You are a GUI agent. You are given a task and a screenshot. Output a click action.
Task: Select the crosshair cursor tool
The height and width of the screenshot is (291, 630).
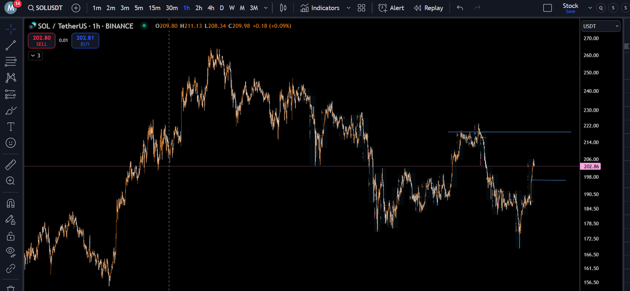pos(10,29)
